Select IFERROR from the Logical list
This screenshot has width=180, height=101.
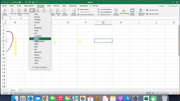pos(40,28)
